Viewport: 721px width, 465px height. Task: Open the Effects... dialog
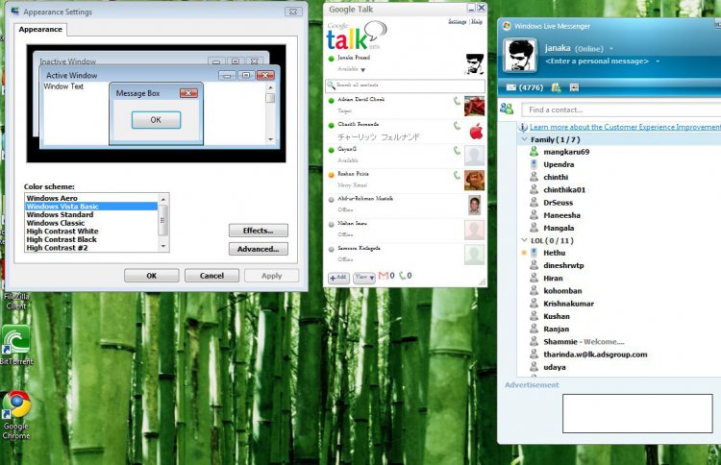259,231
